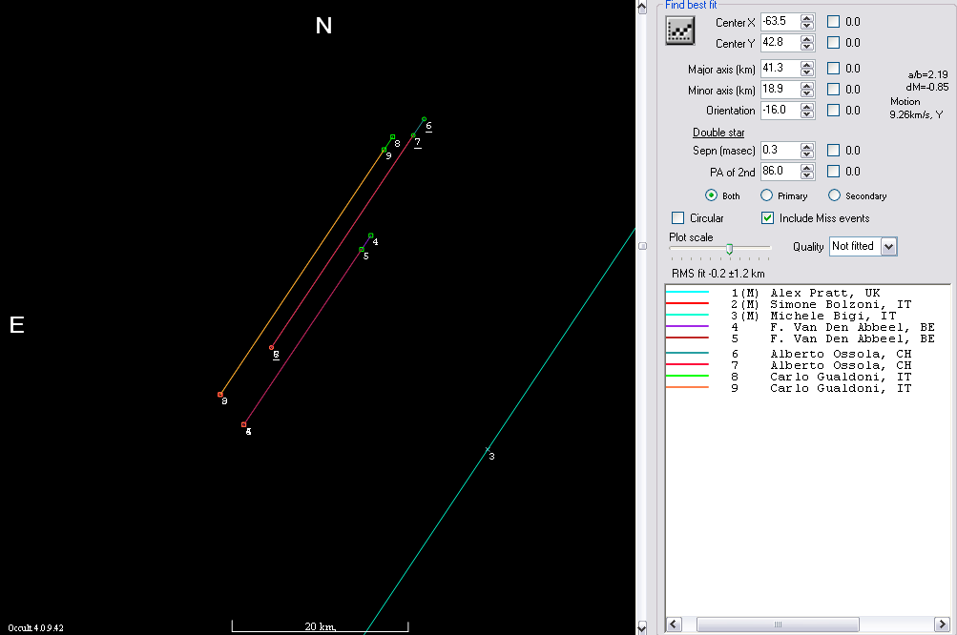Viewport: 957px width, 635px height.
Task: Decrease Orientation value with down arrow
Action: (x=807, y=114)
